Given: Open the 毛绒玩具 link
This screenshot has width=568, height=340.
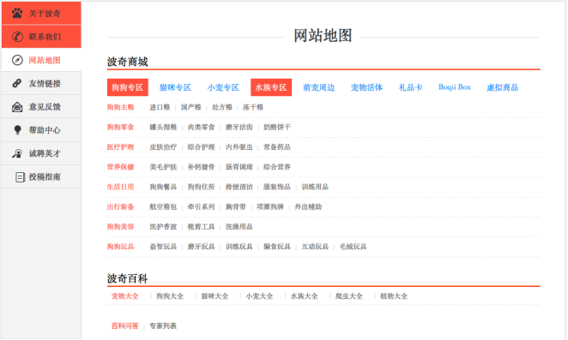Looking at the screenshot, I should (x=353, y=247).
